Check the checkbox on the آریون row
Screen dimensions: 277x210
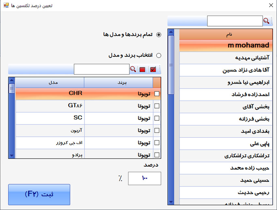pyautogui.click(x=156, y=131)
